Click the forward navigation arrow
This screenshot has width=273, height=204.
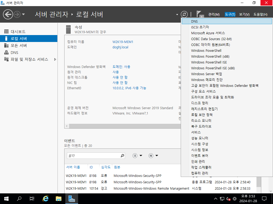point(17,14)
